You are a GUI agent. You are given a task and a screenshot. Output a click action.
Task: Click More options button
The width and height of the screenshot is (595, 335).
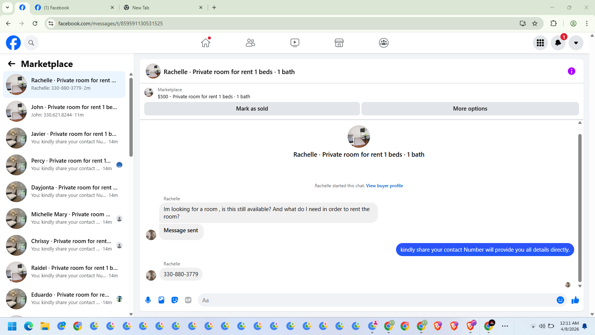point(470,109)
